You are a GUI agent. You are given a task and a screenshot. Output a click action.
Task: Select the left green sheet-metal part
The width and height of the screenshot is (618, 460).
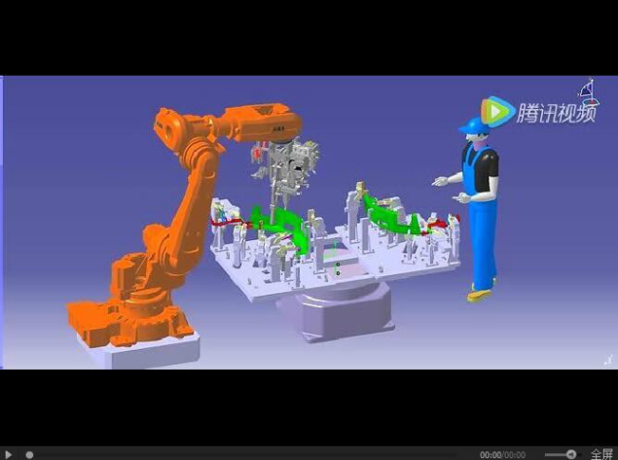pos(282,222)
